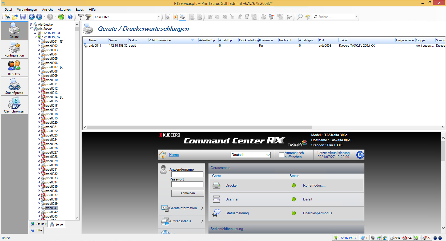Open the Ansicht menu
The image size is (446, 241).
(47, 10)
